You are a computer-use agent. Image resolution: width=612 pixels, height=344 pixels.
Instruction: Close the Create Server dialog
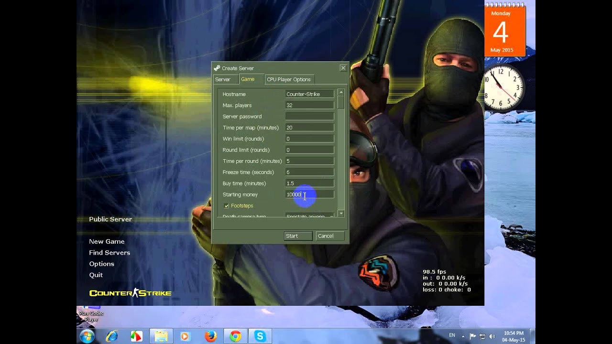pyautogui.click(x=343, y=68)
